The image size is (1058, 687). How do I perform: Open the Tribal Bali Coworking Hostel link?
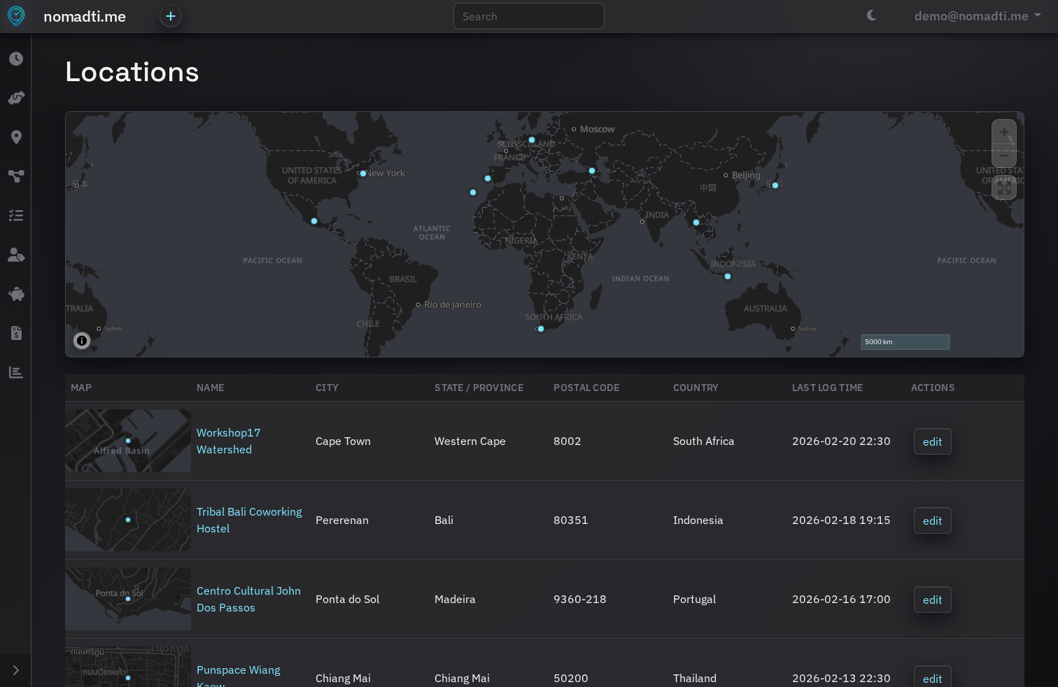249,520
